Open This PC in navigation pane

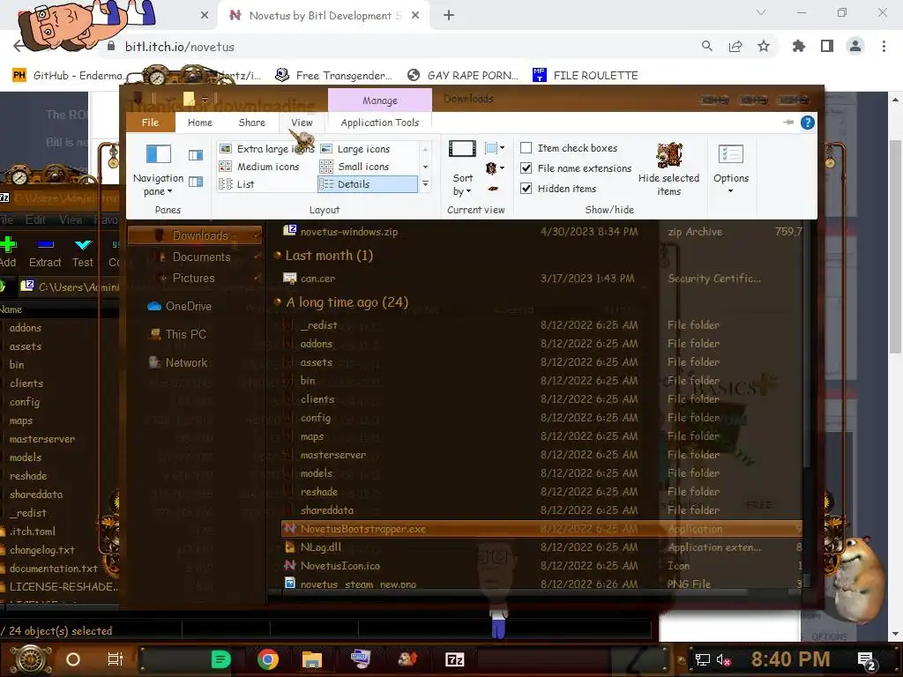(176, 334)
